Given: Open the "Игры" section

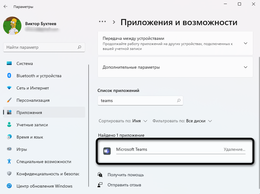Looking at the screenshot, I should click(44, 149).
